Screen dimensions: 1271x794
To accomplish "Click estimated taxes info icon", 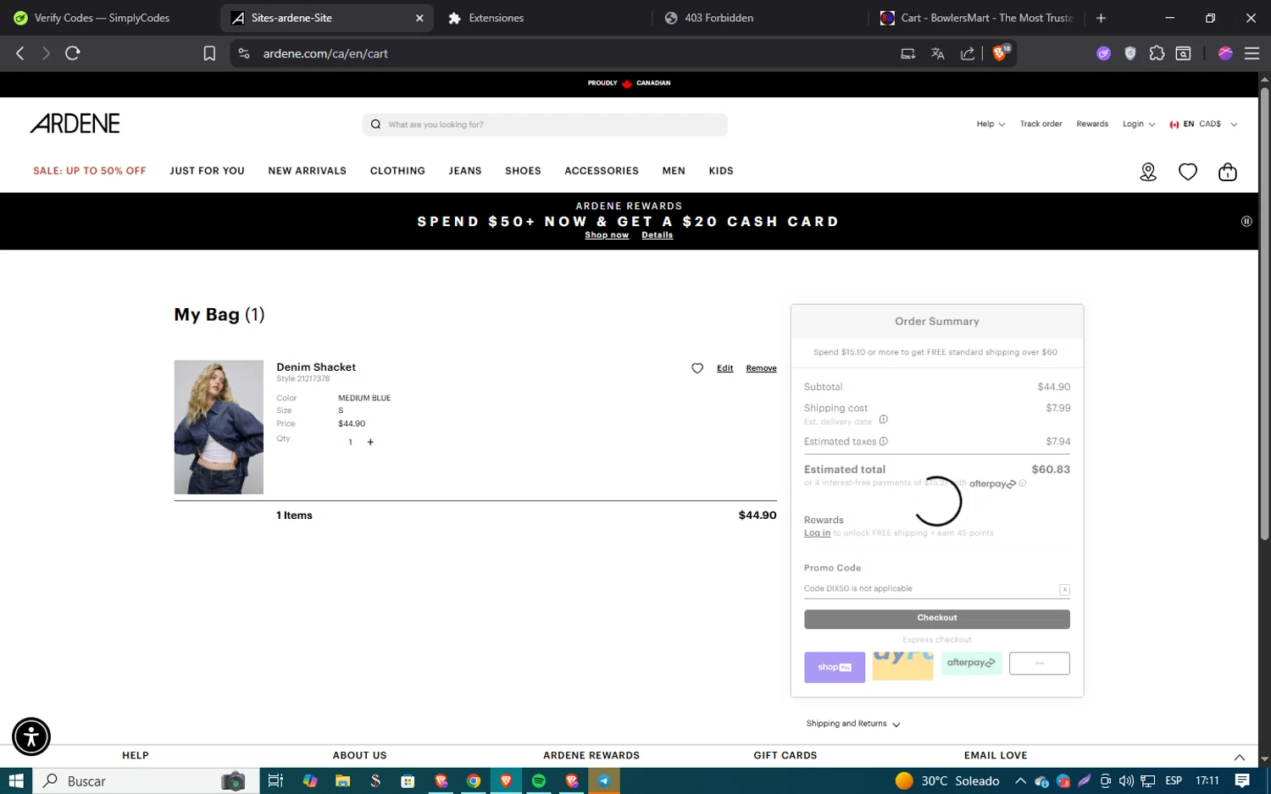I will 883,441.
